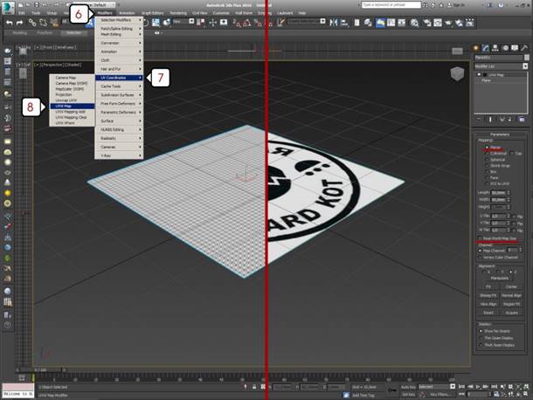The image size is (533, 400).
Task: Select the Shrink Wrap mapping option
Action: [x=487, y=166]
